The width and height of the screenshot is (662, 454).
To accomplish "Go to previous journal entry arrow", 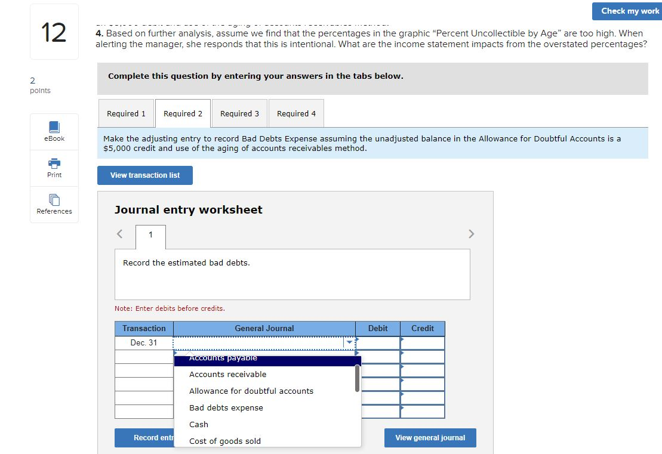I will (x=119, y=234).
